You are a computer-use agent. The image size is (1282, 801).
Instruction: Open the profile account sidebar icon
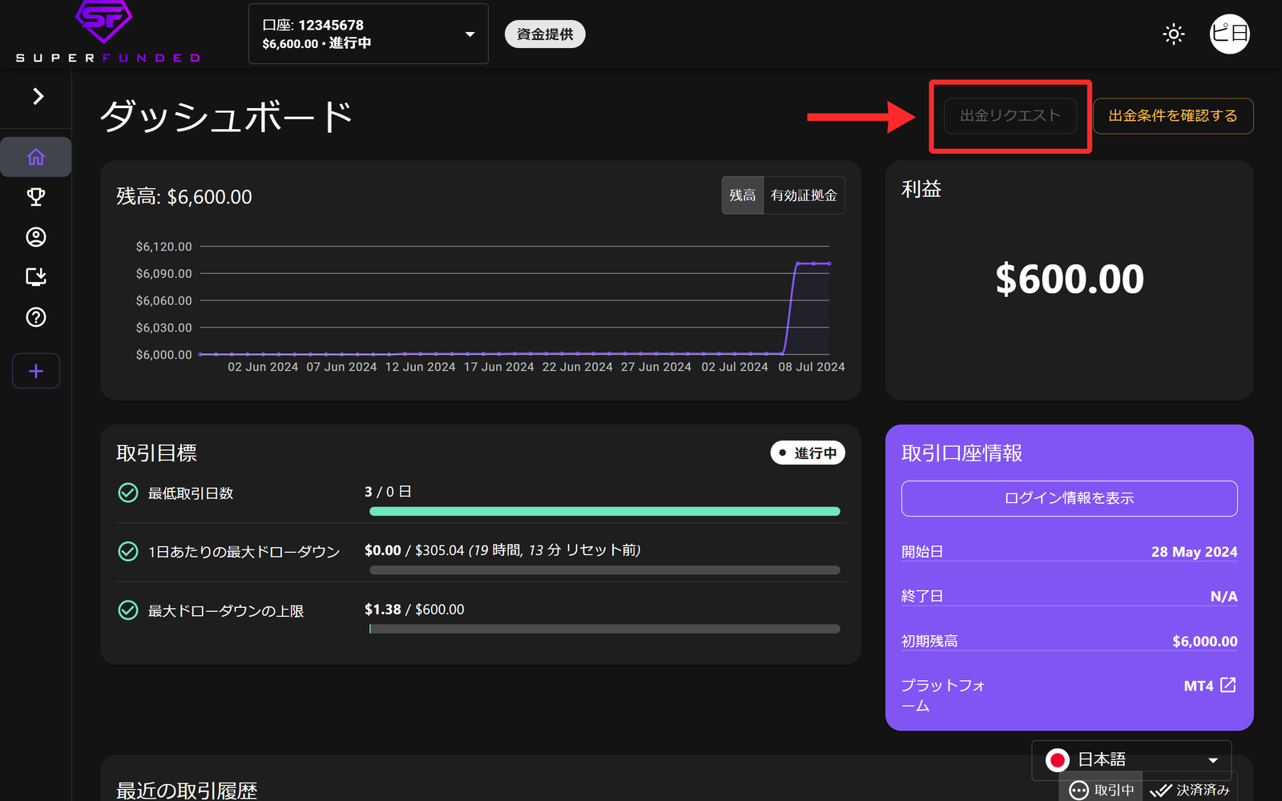click(36, 237)
